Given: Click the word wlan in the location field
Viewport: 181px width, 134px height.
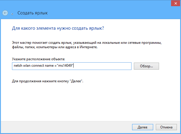Looking at the screenshot, I should click(27, 66).
